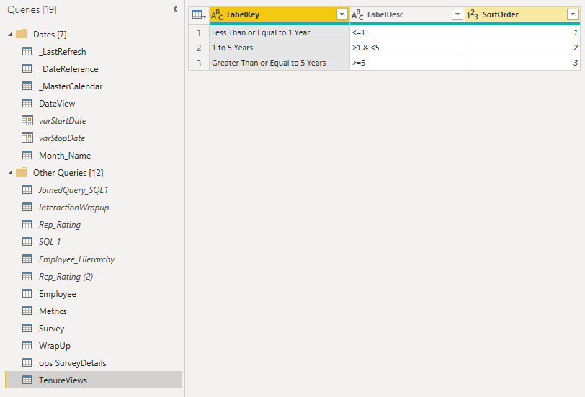Screen dimensions: 585x397
Task: Collapse the Dates [7] folder group
Action: tap(10, 35)
